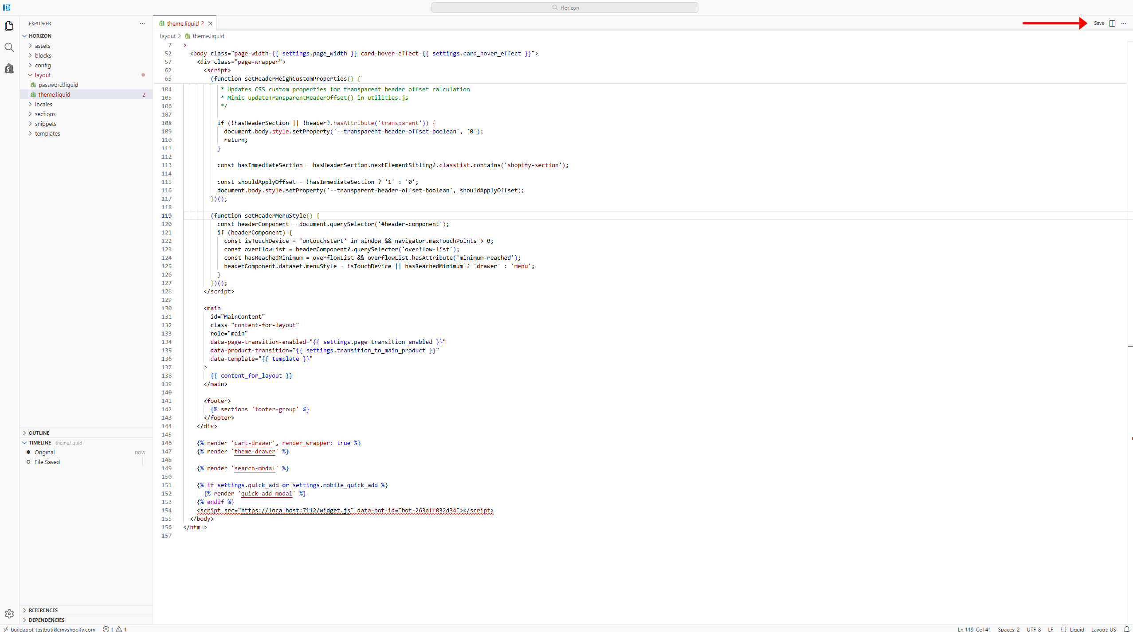Viewport: 1133px width, 632px height.
Task: Select the Original entry in Timeline
Action: click(x=45, y=452)
